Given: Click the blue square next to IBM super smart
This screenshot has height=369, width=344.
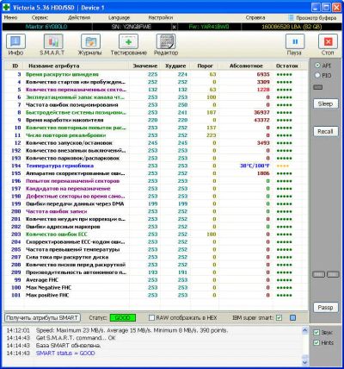Looking at the screenshot, I should [x=292, y=318].
